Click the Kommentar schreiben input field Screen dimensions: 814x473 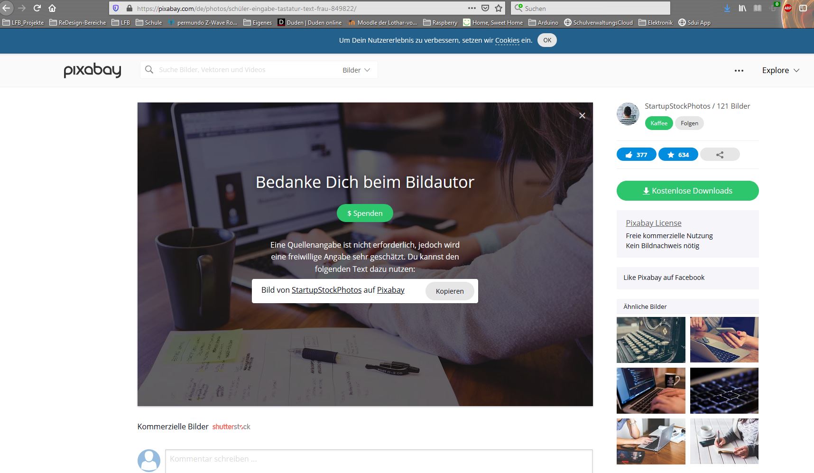pyautogui.click(x=379, y=461)
